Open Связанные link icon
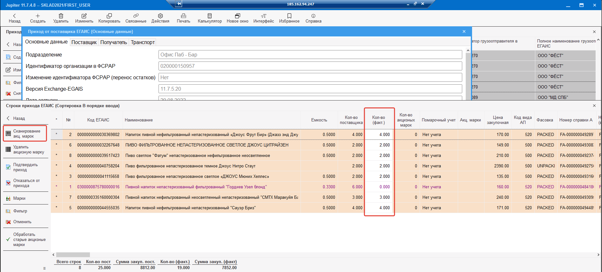This screenshot has height=272, width=602. coord(136,16)
